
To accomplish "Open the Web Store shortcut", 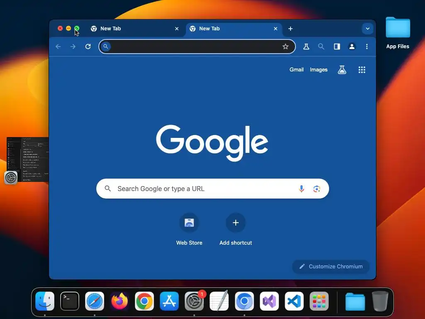I will (189, 229).
